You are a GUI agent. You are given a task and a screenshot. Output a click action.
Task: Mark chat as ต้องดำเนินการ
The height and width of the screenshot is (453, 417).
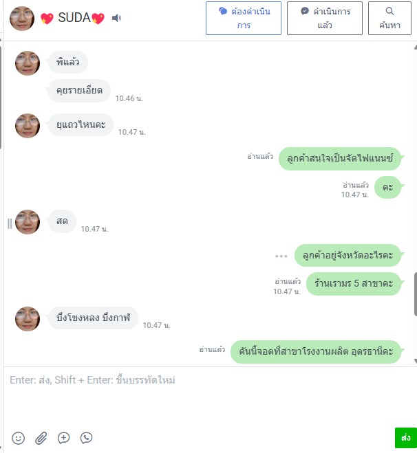(x=244, y=18)
